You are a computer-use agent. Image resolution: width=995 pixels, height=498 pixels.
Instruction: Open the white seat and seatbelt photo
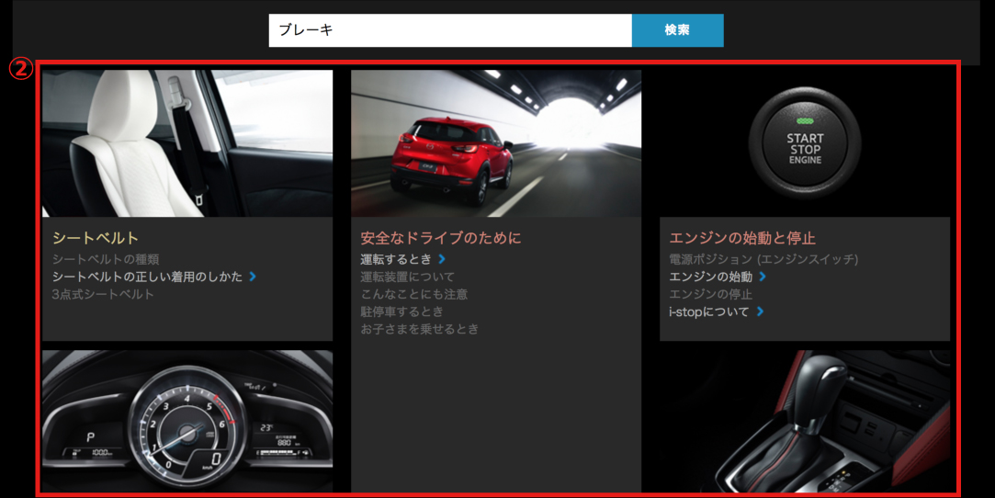[x=187, y=143]
